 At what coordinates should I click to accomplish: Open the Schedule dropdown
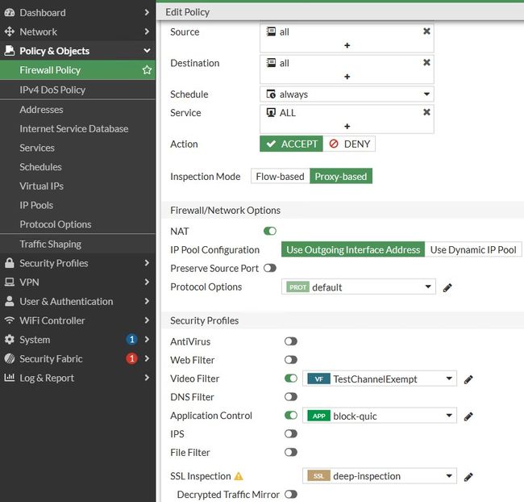pos(347,94)
